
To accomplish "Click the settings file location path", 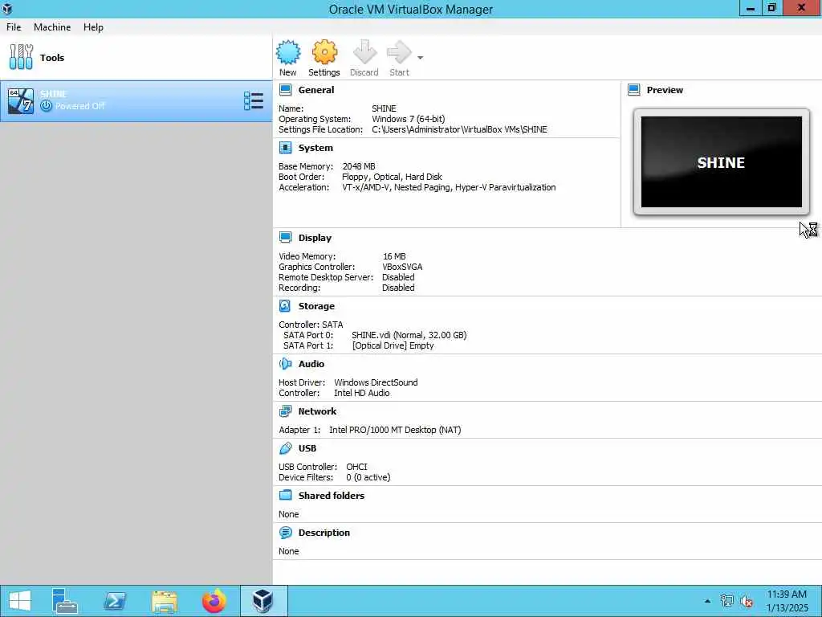I will pos(459,129).
